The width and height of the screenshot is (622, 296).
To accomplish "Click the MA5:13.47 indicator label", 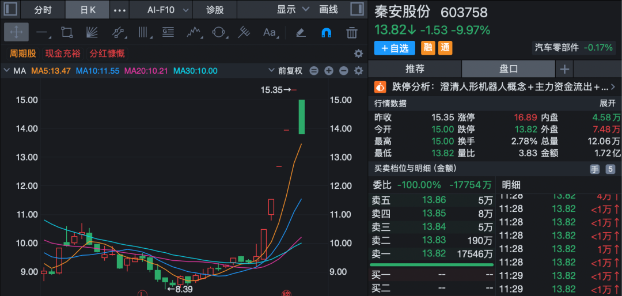I will (51, 71).
